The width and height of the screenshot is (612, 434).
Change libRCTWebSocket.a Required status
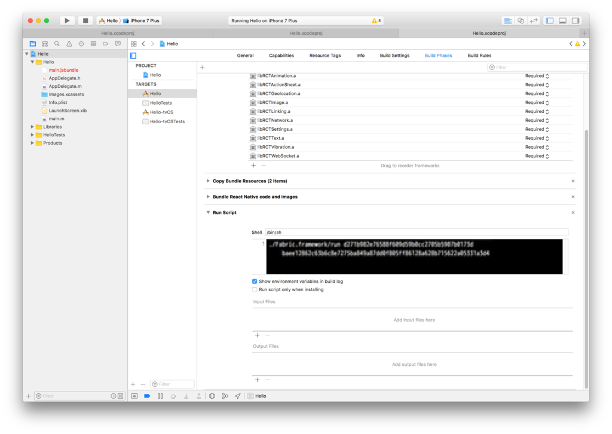pos(537,156)
